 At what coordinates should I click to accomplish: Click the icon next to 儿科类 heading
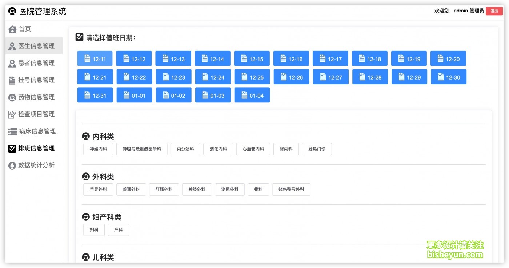tap(86, 257)
